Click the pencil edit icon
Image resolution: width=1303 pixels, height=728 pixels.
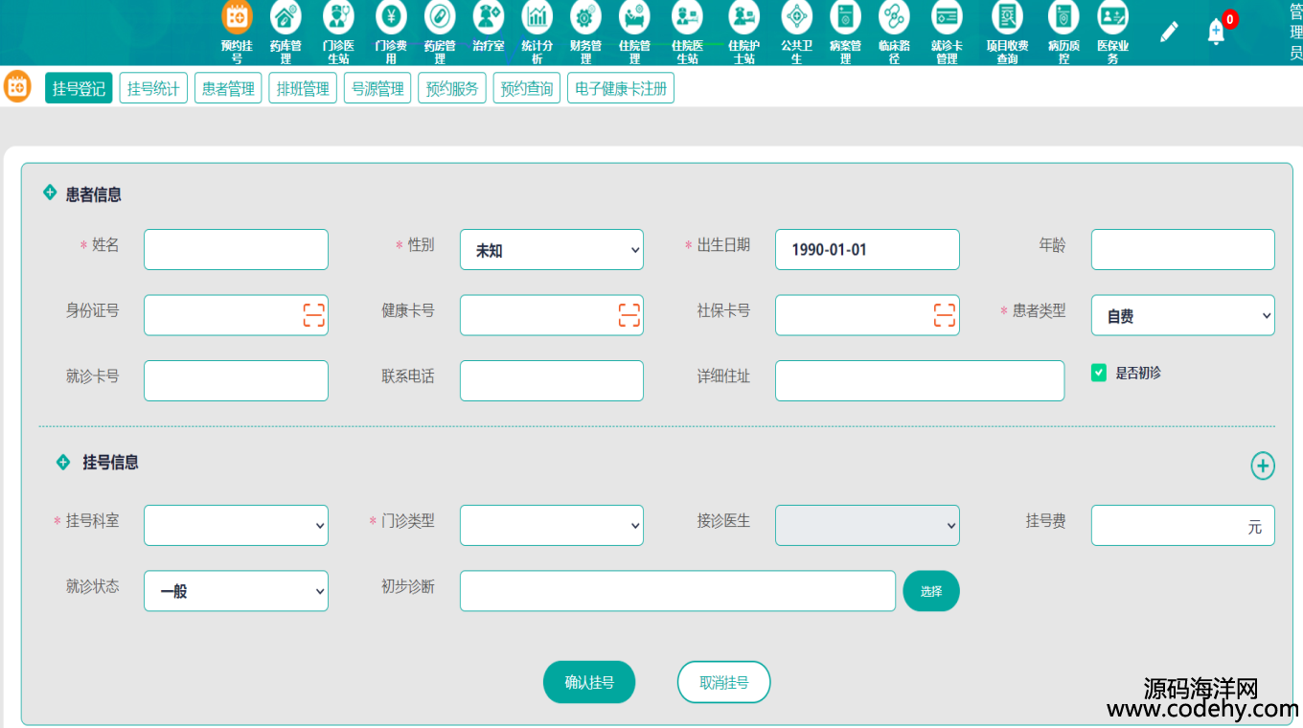pos(1169,32)
